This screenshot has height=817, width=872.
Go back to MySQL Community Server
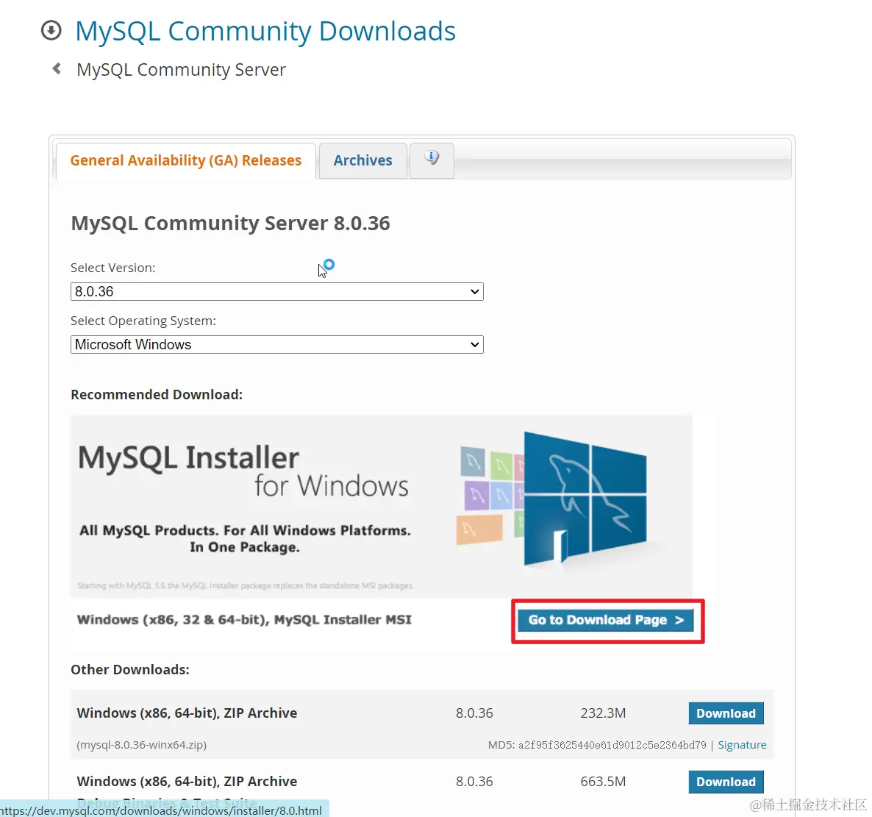[181, 70]
